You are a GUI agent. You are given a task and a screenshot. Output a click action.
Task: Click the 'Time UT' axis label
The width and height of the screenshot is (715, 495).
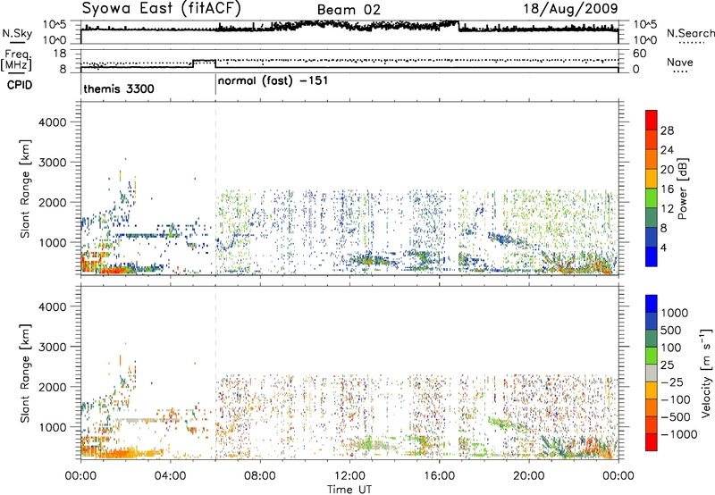pos(349,490)
